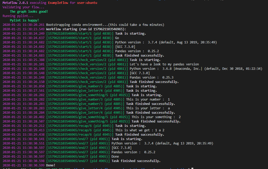This screenshot has height=169, width=268.
Task: Click the end/7 'Done' output line
Action: click(x=115, y=157)
